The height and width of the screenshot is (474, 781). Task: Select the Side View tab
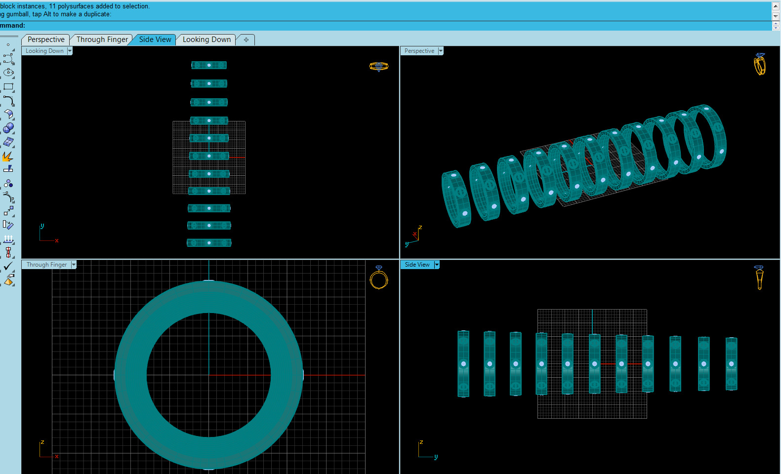[x=155, y=39]
